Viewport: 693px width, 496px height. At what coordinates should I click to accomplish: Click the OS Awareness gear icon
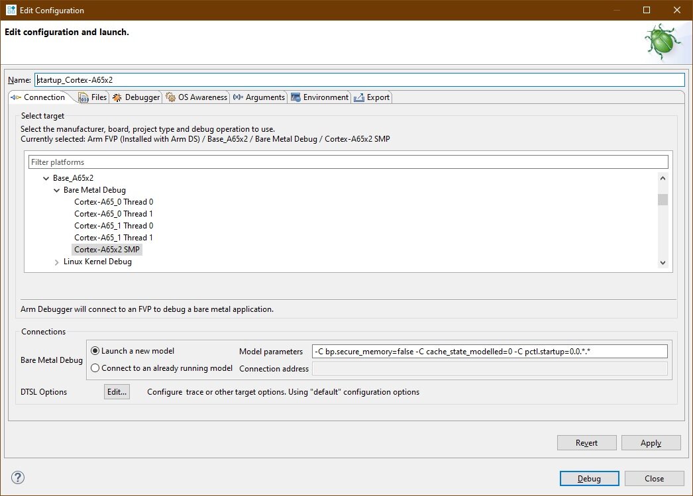[170, 97]
